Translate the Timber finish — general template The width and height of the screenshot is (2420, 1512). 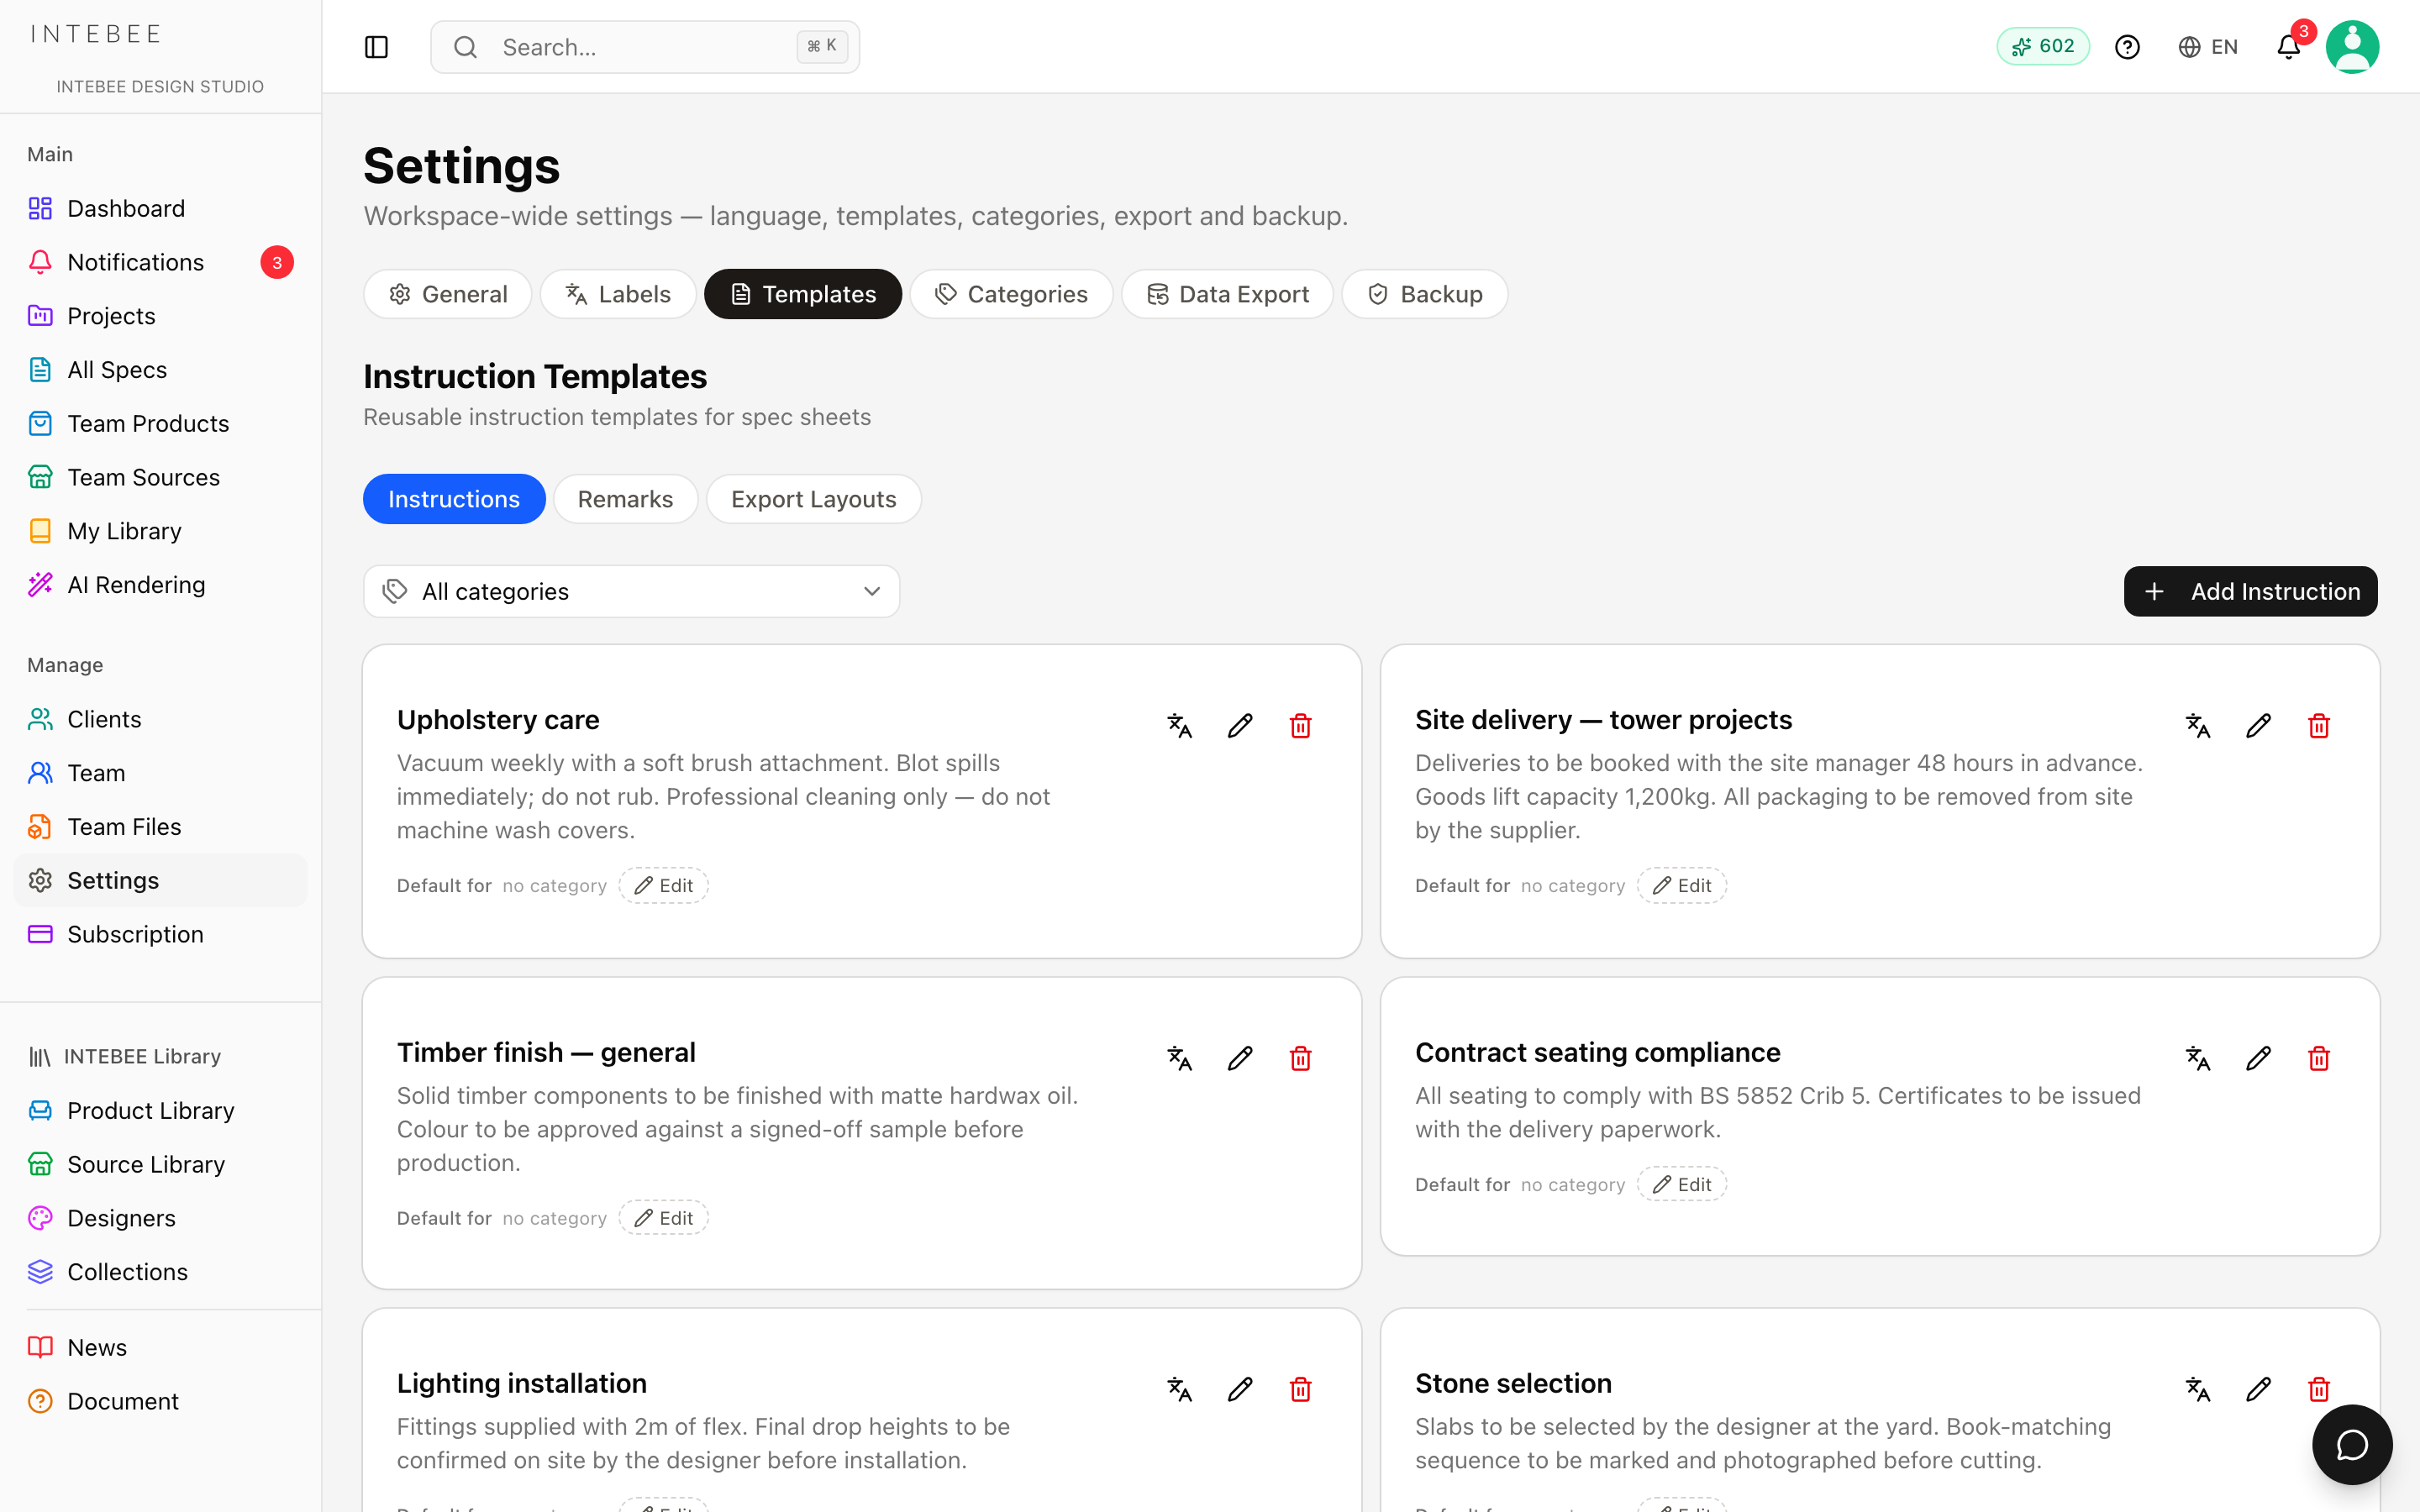1180,1058
